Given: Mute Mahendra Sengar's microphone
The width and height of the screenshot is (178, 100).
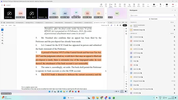Looking at the screenshot, I should click(174, 30).
